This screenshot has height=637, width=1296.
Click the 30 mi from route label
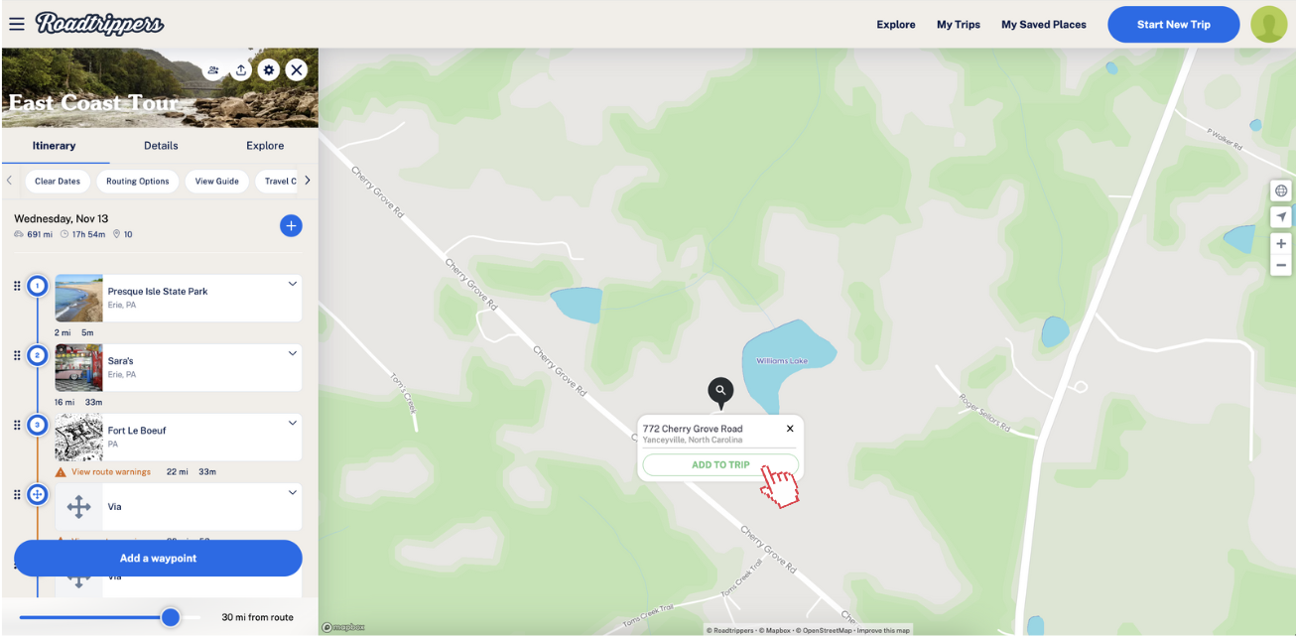coord(257,617)
